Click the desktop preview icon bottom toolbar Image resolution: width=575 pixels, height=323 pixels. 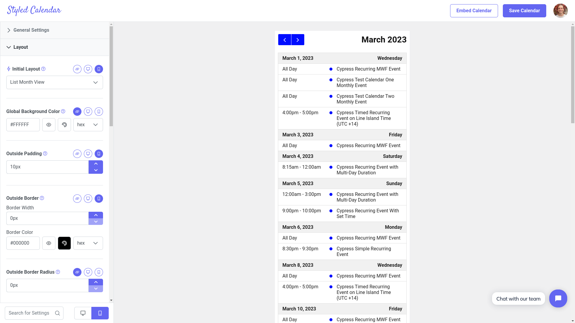click(x=83, y=313)
